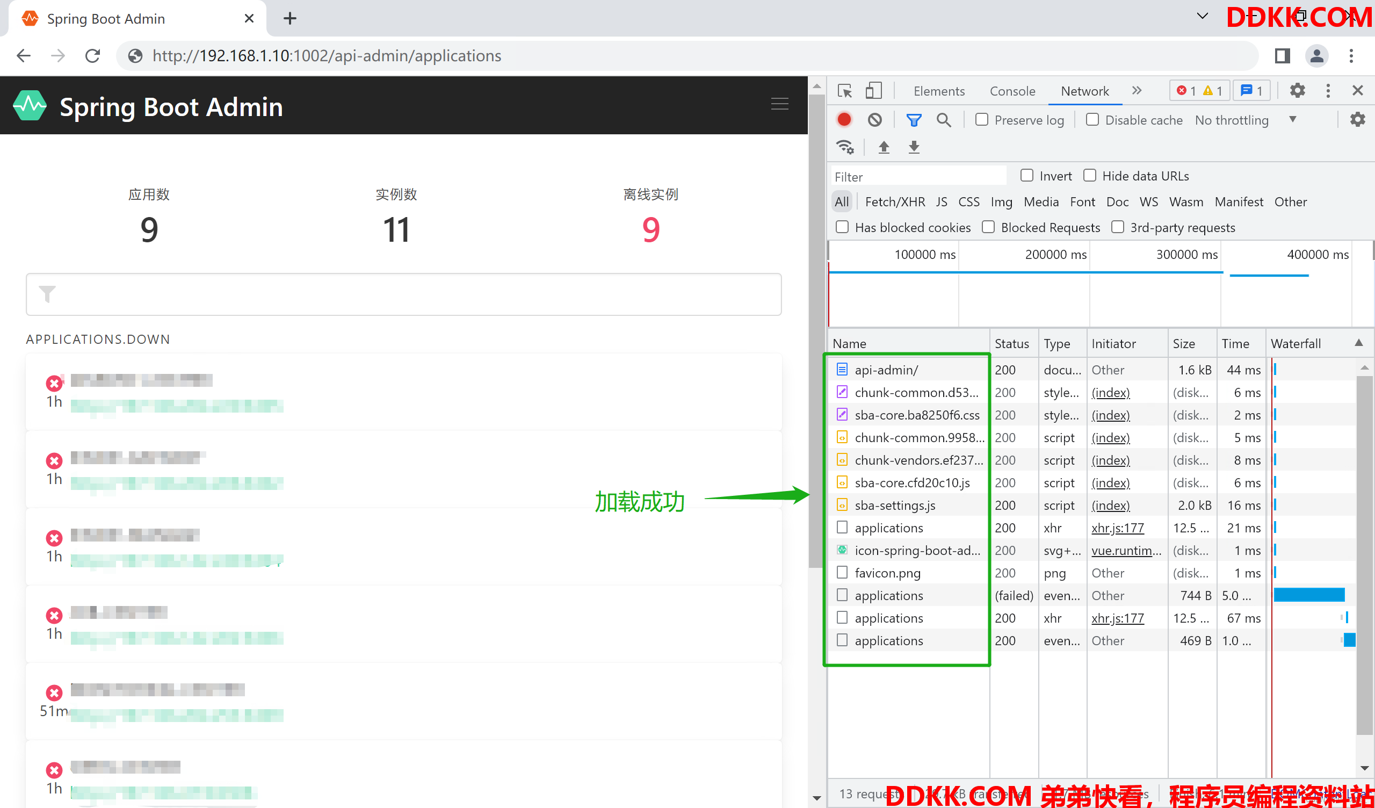Click the browser forward arrow

click(58, 56)
